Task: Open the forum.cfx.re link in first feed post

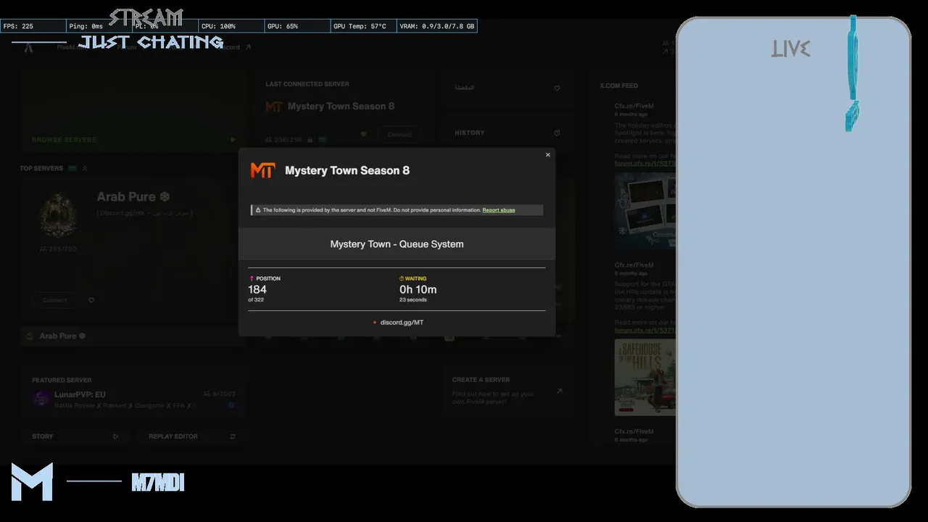Action: click(645, 164)
